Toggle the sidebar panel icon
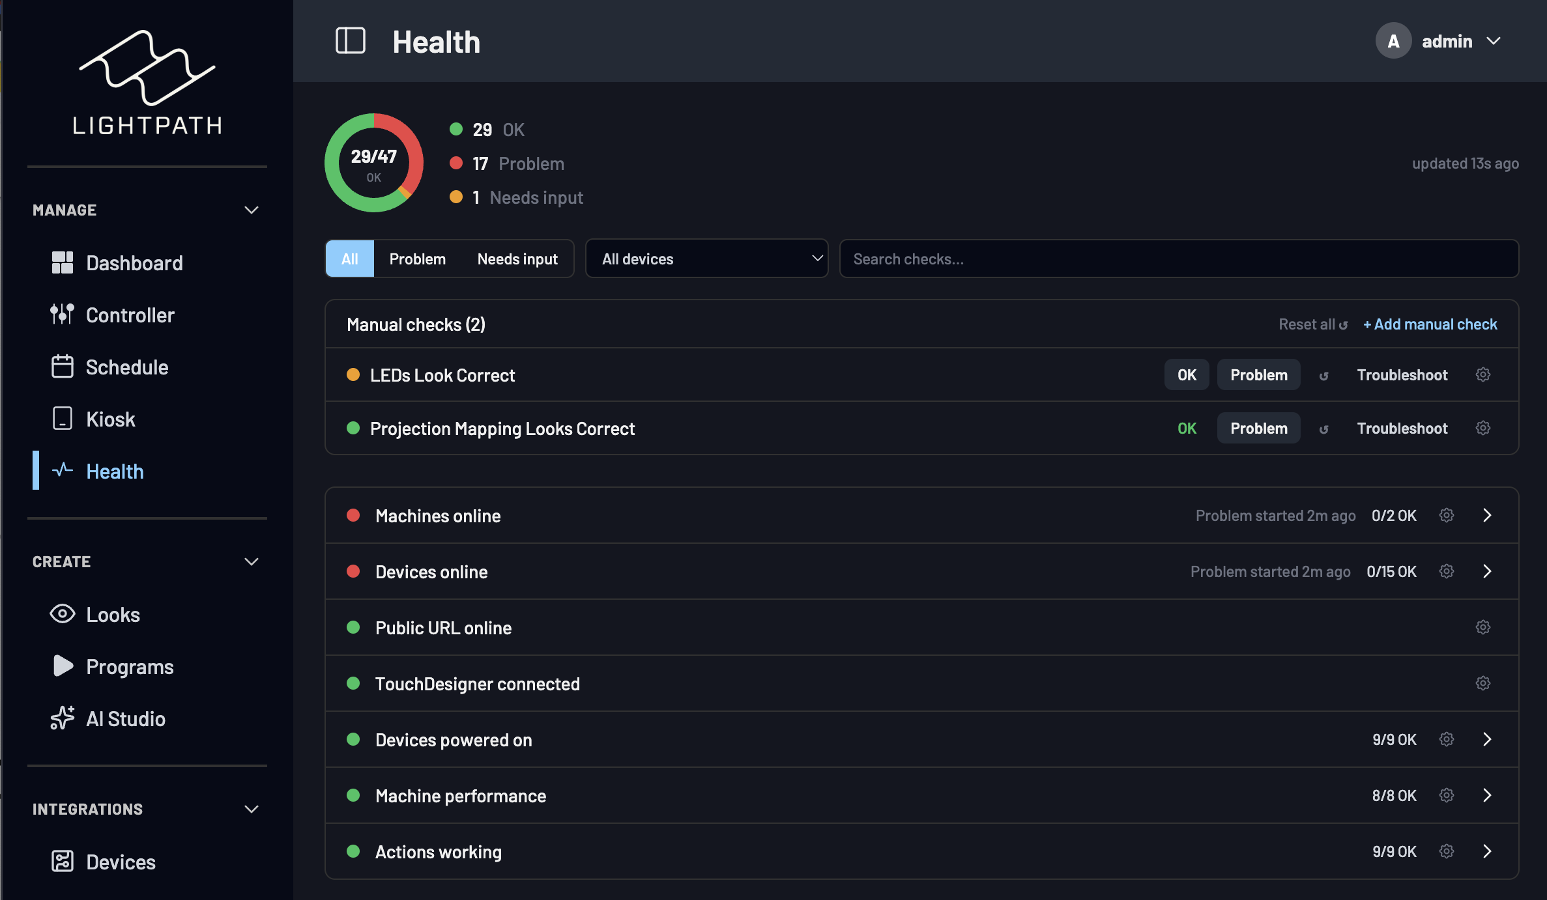 [350, 41]
